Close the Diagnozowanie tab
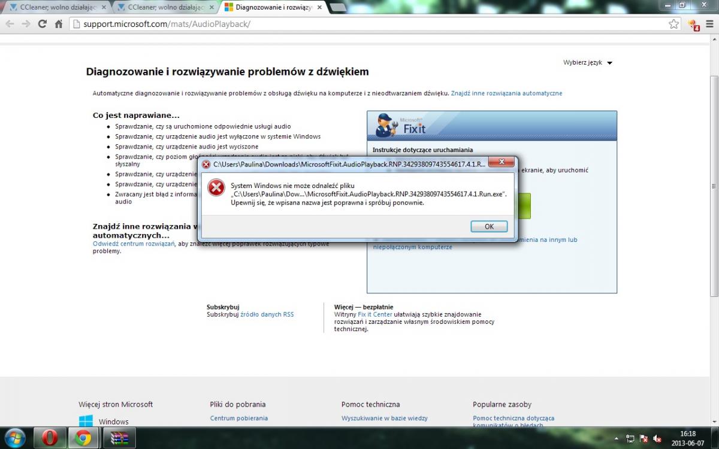719x449 pixels. (318, 7)
